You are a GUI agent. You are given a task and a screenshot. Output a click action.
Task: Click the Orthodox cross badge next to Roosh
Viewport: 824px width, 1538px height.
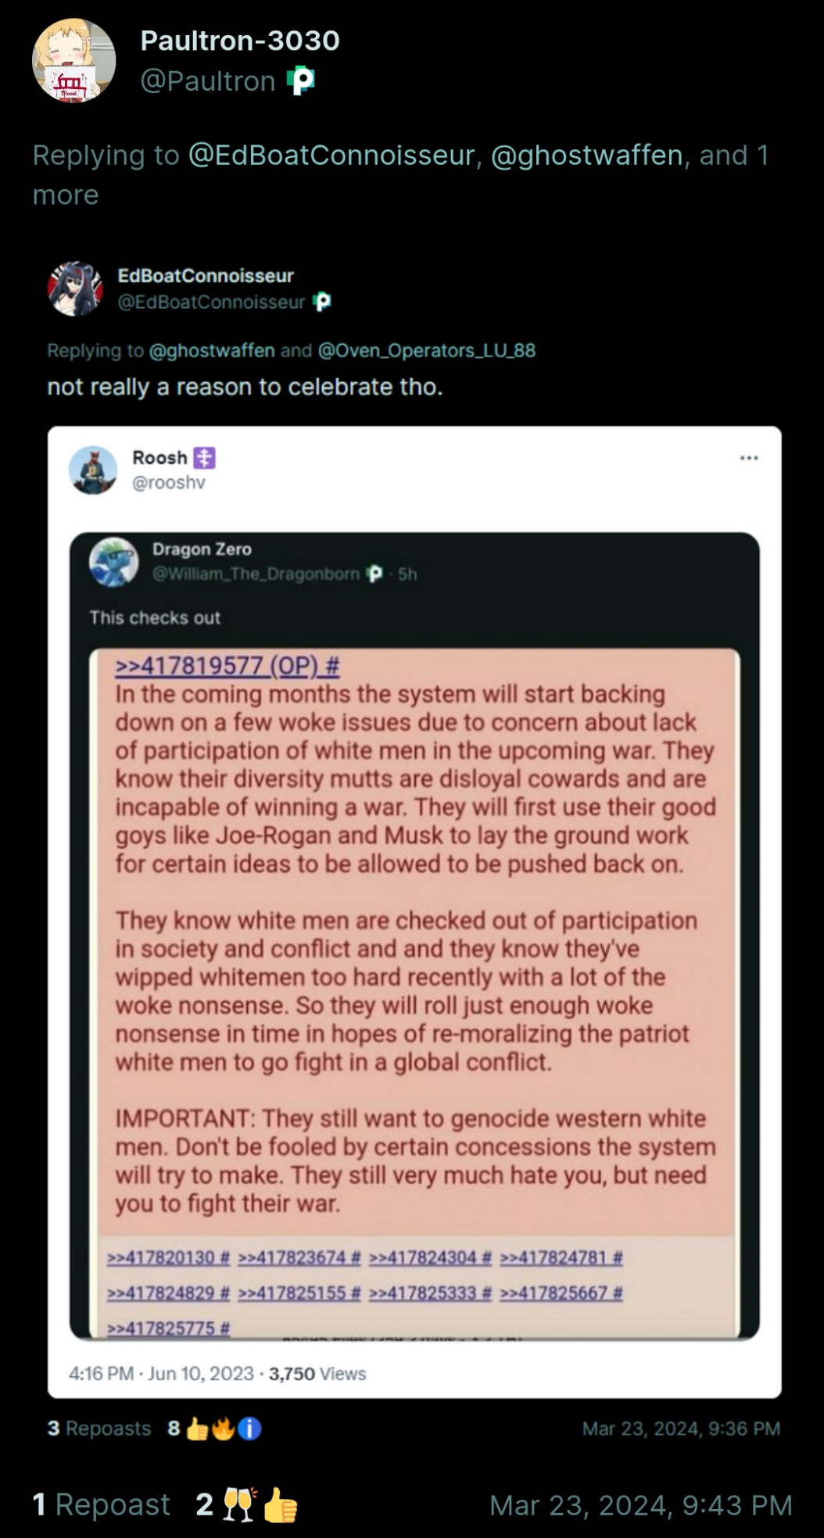point(204,458)
